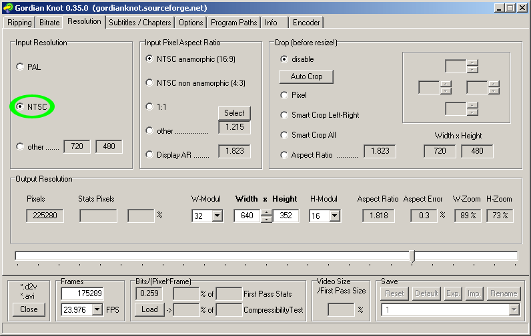
Task: Click the Close button
Action: [29, 309]
